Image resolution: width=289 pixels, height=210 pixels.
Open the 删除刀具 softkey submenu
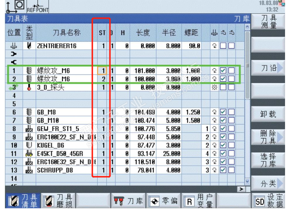pyautogui.click(x=268, y=137)
